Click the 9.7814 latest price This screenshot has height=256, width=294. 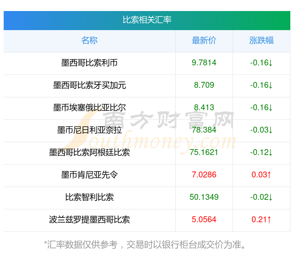click(204, 63)
